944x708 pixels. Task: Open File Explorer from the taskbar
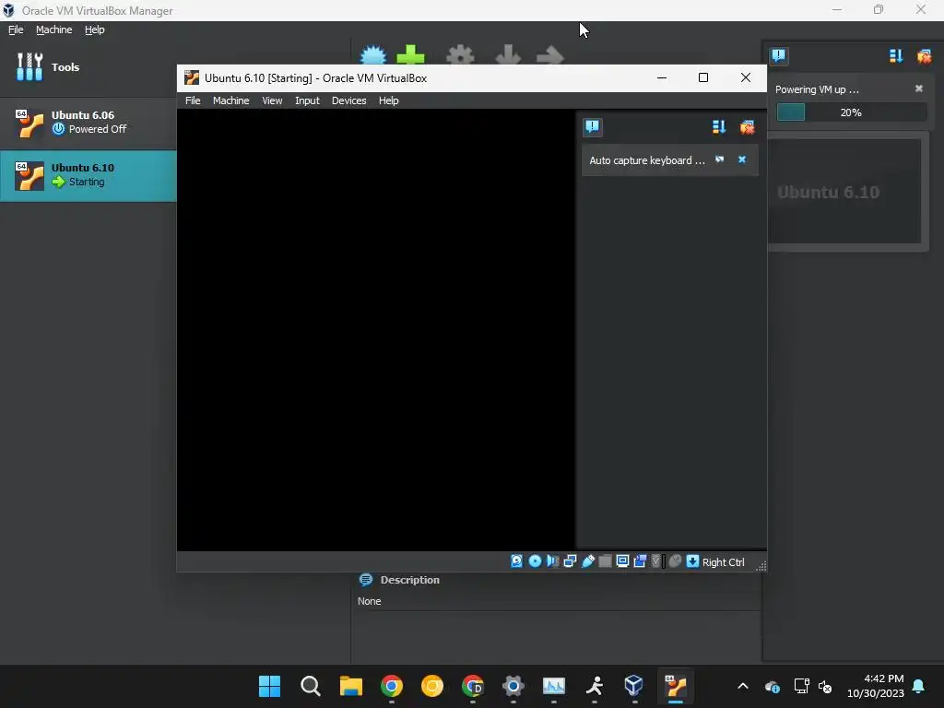(350, 686)
